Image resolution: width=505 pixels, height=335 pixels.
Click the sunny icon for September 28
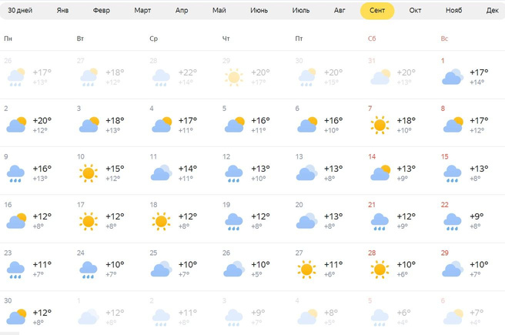(x=379, y=270)
